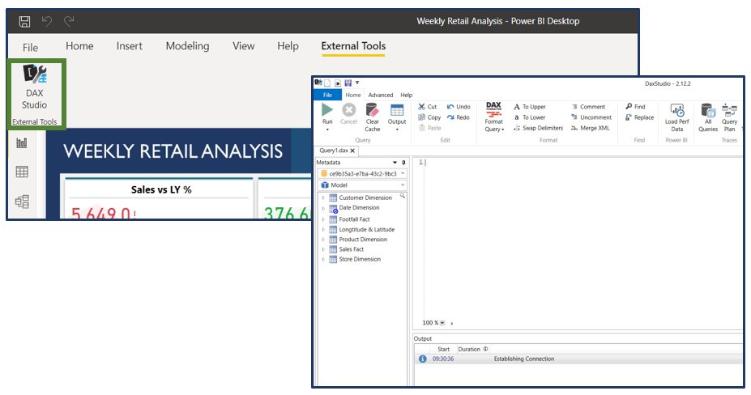
Task: Click the Redo arrow in Power BI title bar
Action: point(69,21)
